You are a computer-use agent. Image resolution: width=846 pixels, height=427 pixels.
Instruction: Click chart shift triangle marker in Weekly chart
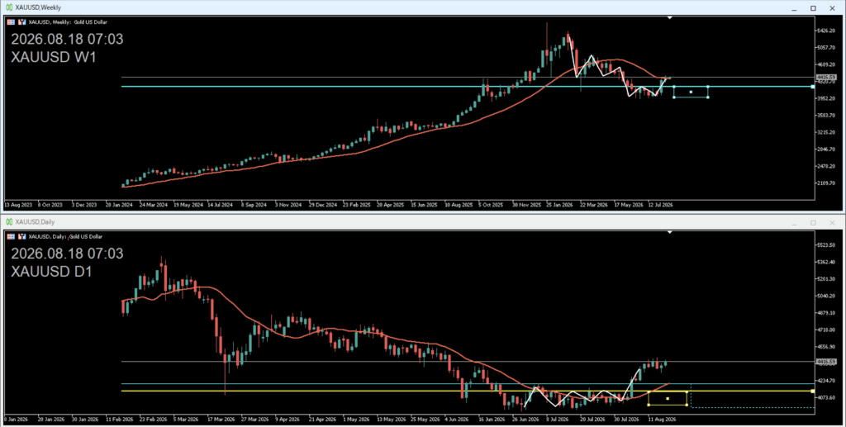point(669,18)
